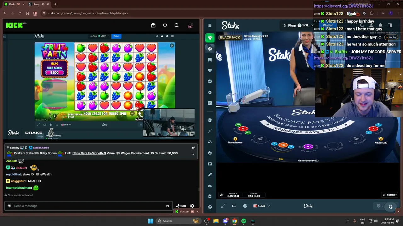Viewport: 403px width, 226px height.
Task: Click the StakeCharlie username in pinned message
Action: point(41,148)
